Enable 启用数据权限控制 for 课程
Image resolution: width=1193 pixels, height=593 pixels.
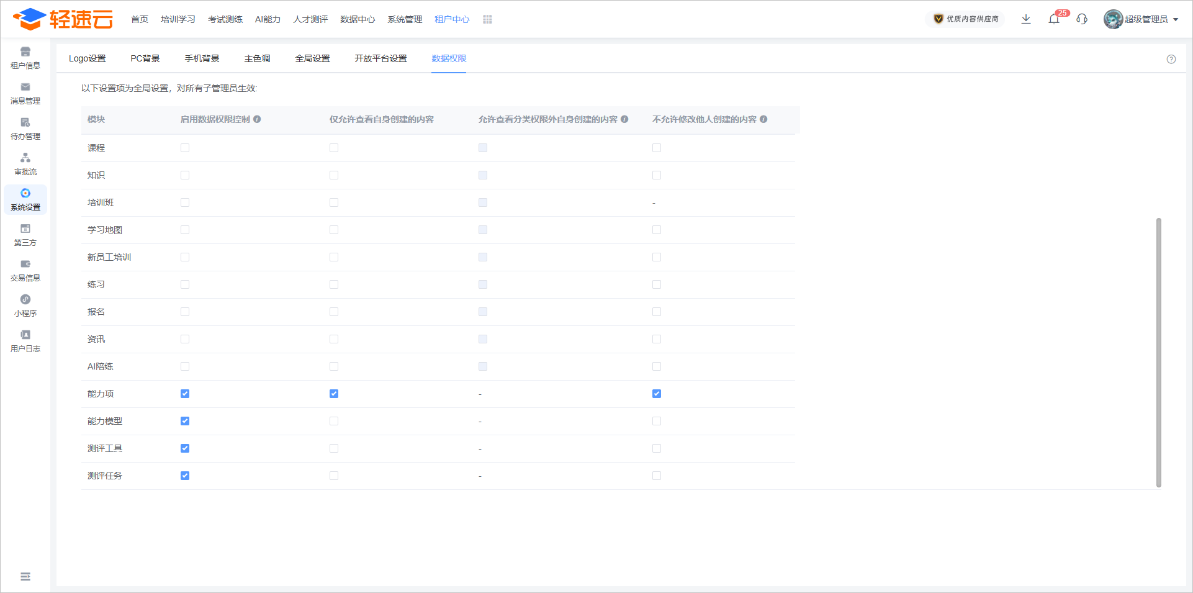(x=184, y=148)
